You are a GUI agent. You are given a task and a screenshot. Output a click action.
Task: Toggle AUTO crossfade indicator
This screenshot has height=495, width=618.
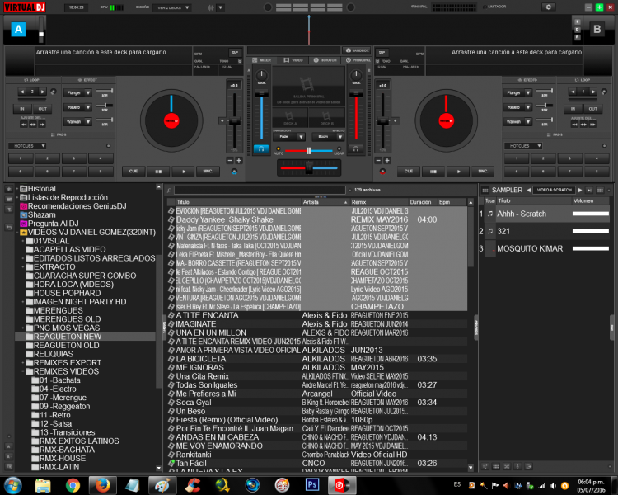[x=279, y=149]
